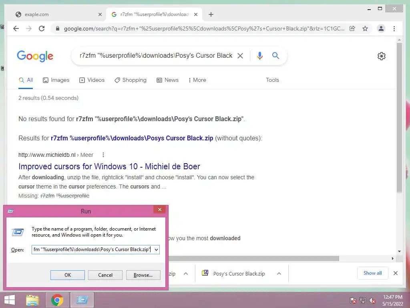The width and height of the screenshot is (410, 308).
Task: Submit search with the magnifier icon
Action: click(275, 55)
